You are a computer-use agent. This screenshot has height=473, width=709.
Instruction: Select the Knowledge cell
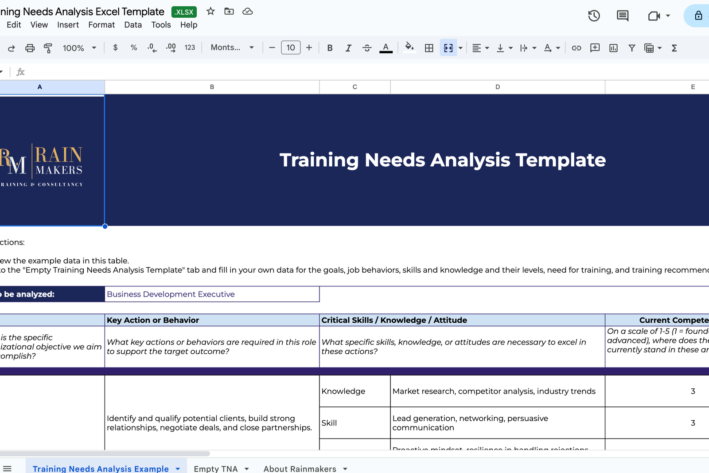pyautogui.click(x=354, y=391)
